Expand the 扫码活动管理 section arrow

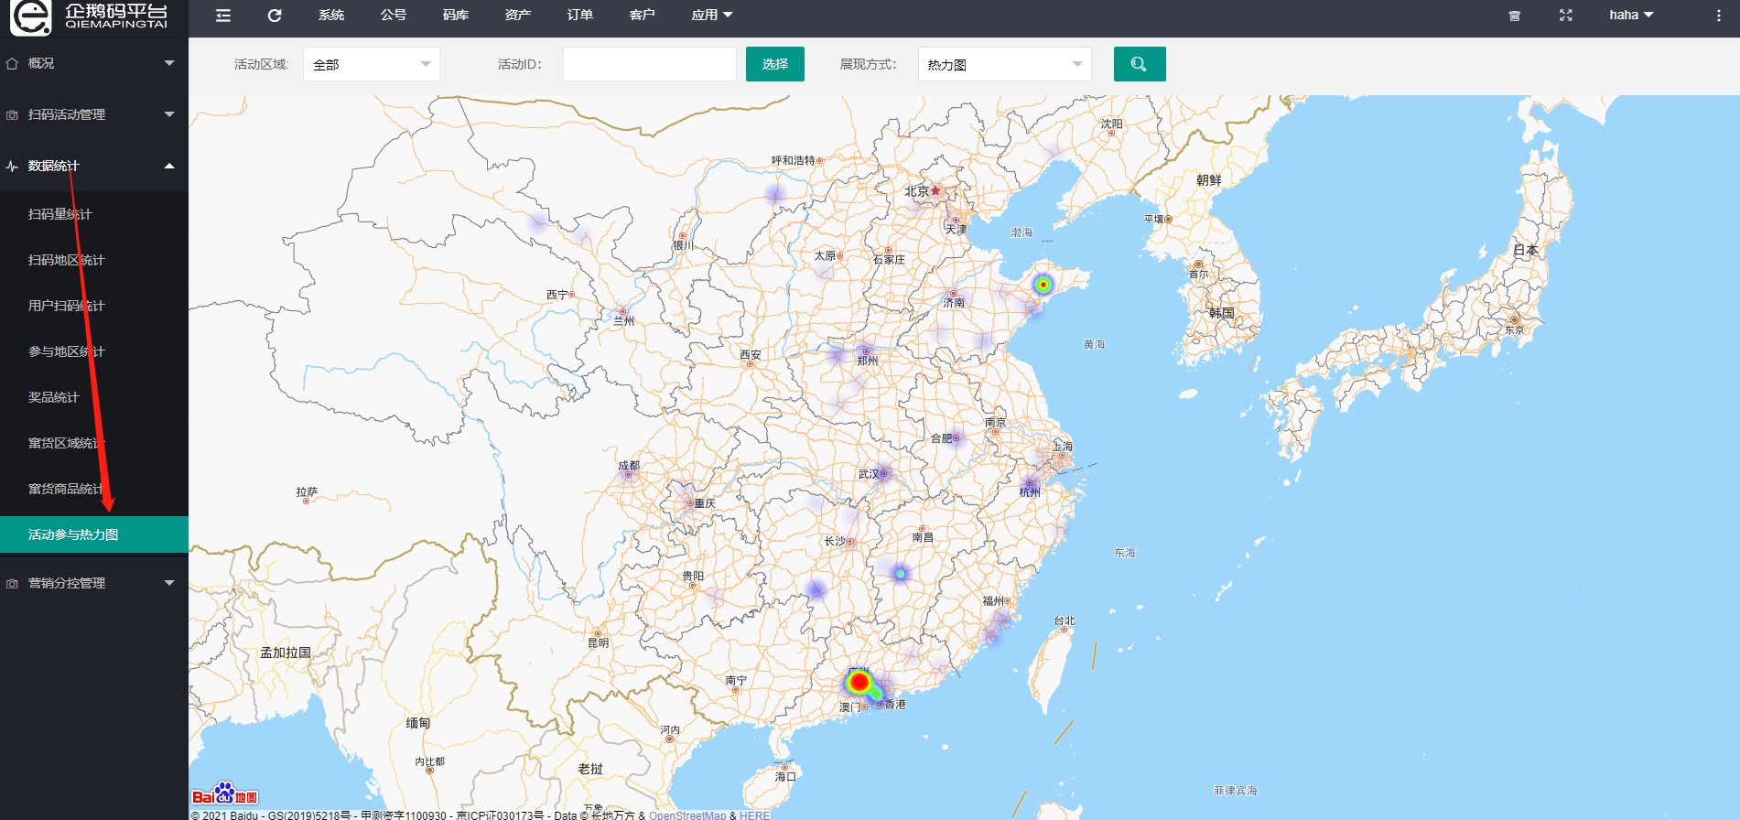(x=169, y=114)
